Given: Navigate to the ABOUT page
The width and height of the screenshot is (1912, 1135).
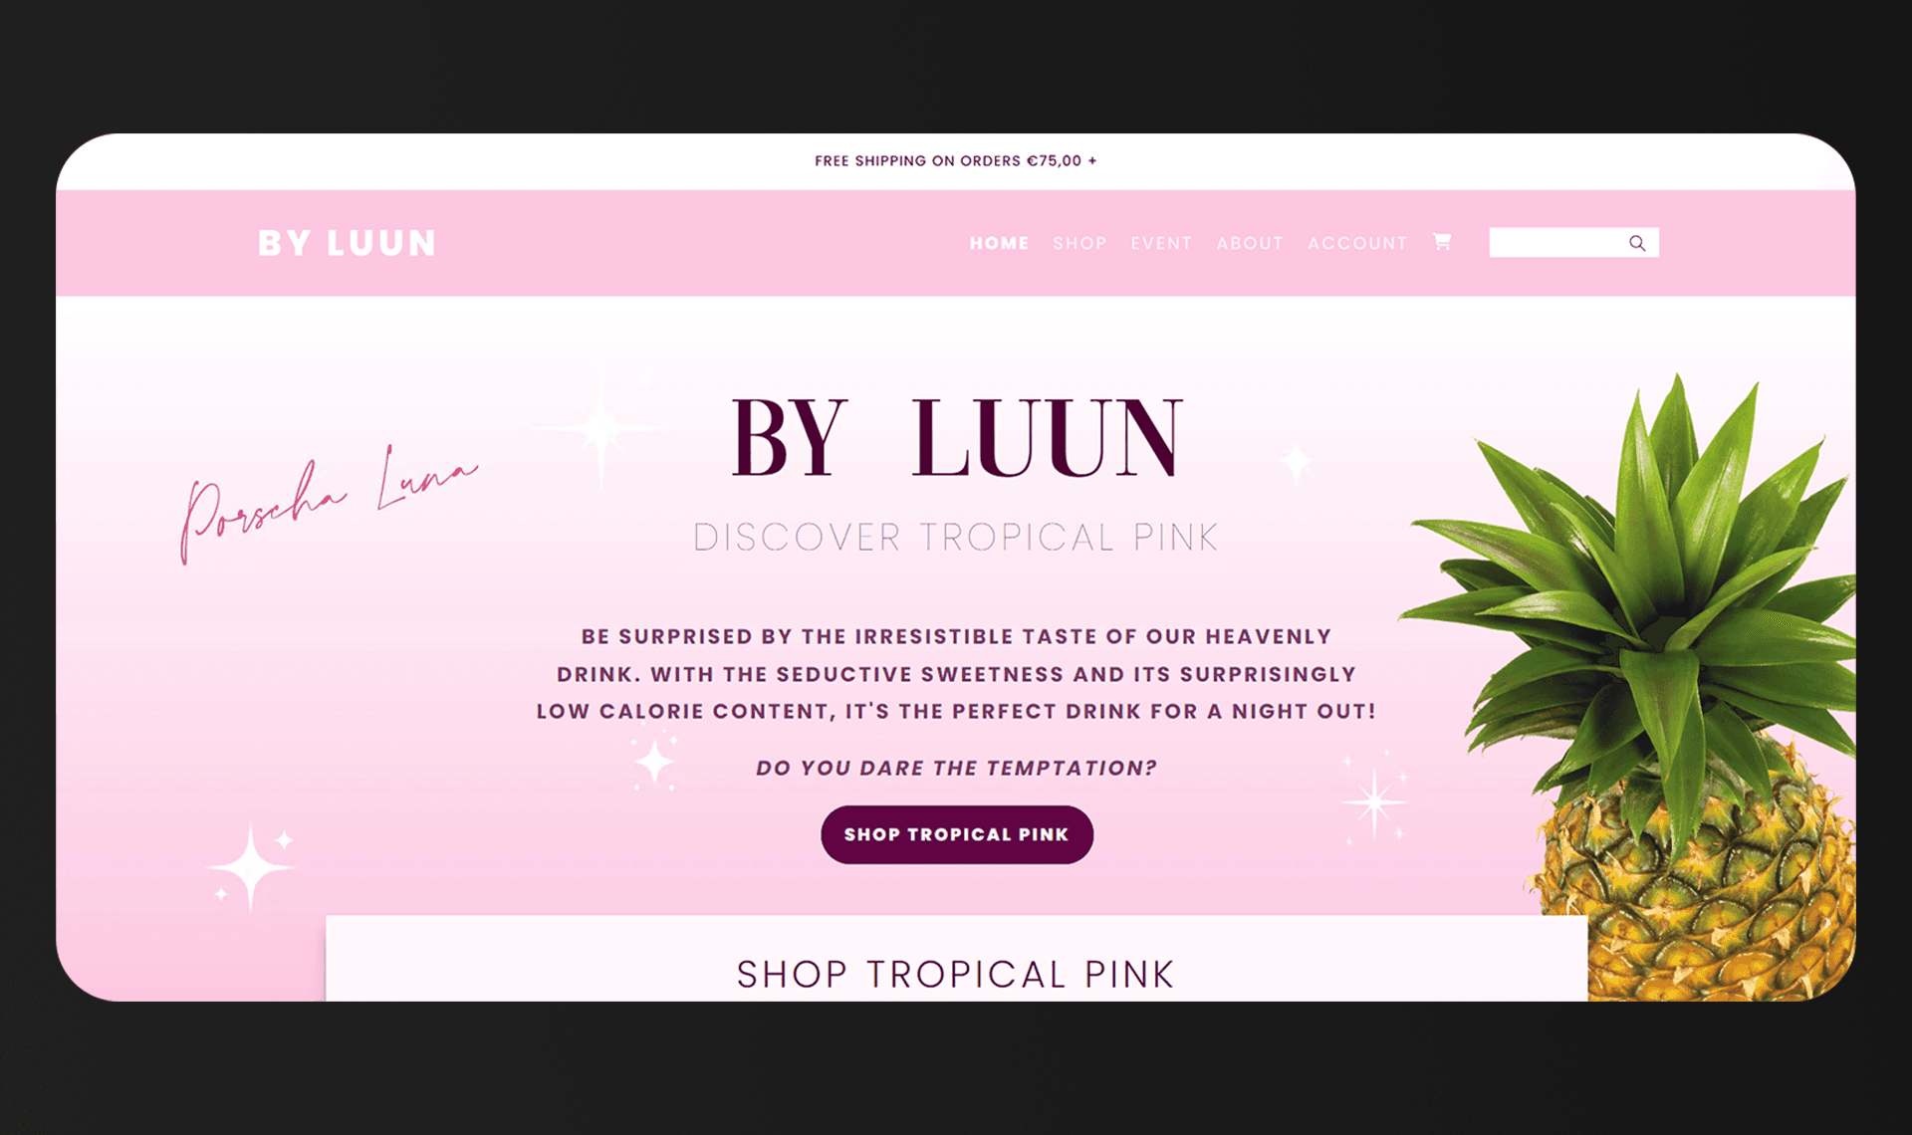Looking at the screenshot, I should click(x=1250, y=243).
